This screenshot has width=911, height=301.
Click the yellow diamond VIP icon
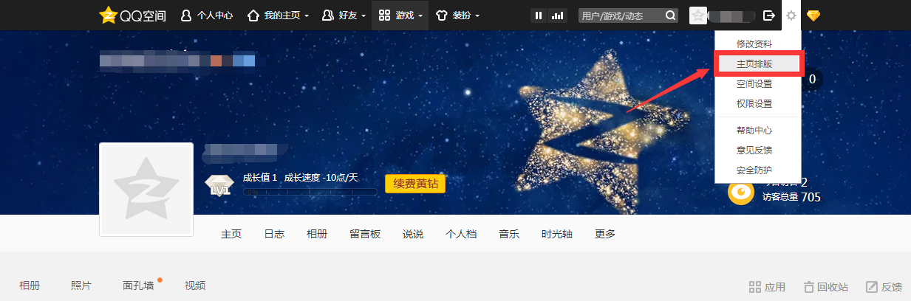(813, 15)
